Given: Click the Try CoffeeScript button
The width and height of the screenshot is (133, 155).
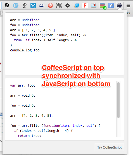Looking at the screenshot, I should click(109, 147).
